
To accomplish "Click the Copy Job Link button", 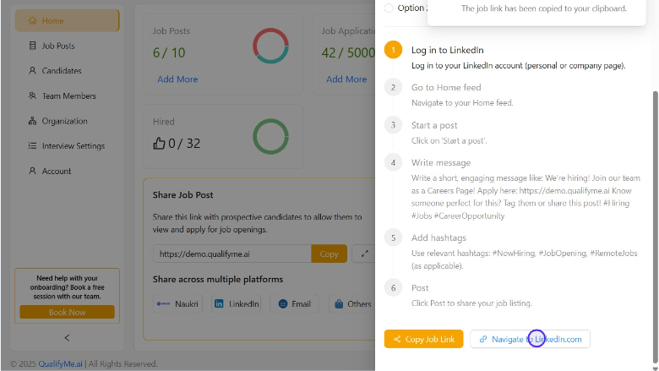I will [x=423, y=339].
